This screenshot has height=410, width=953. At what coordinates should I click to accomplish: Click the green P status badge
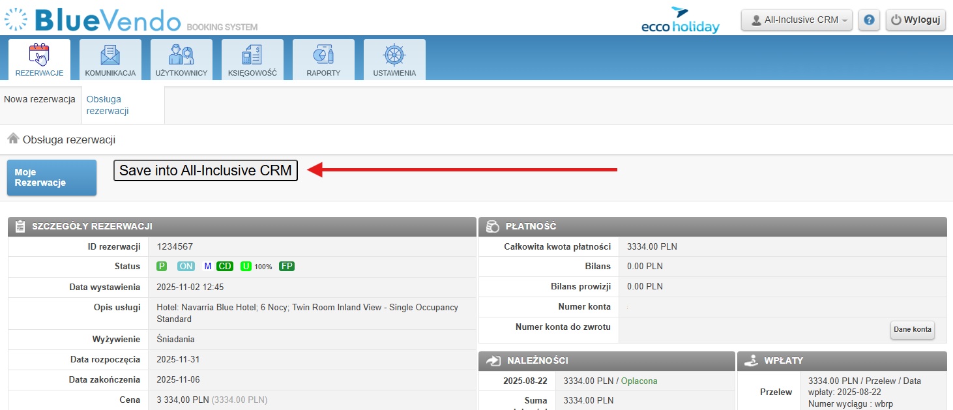pos(162,266)
